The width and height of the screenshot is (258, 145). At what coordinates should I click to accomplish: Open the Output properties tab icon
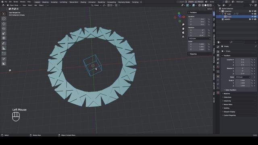coord(218,56)
